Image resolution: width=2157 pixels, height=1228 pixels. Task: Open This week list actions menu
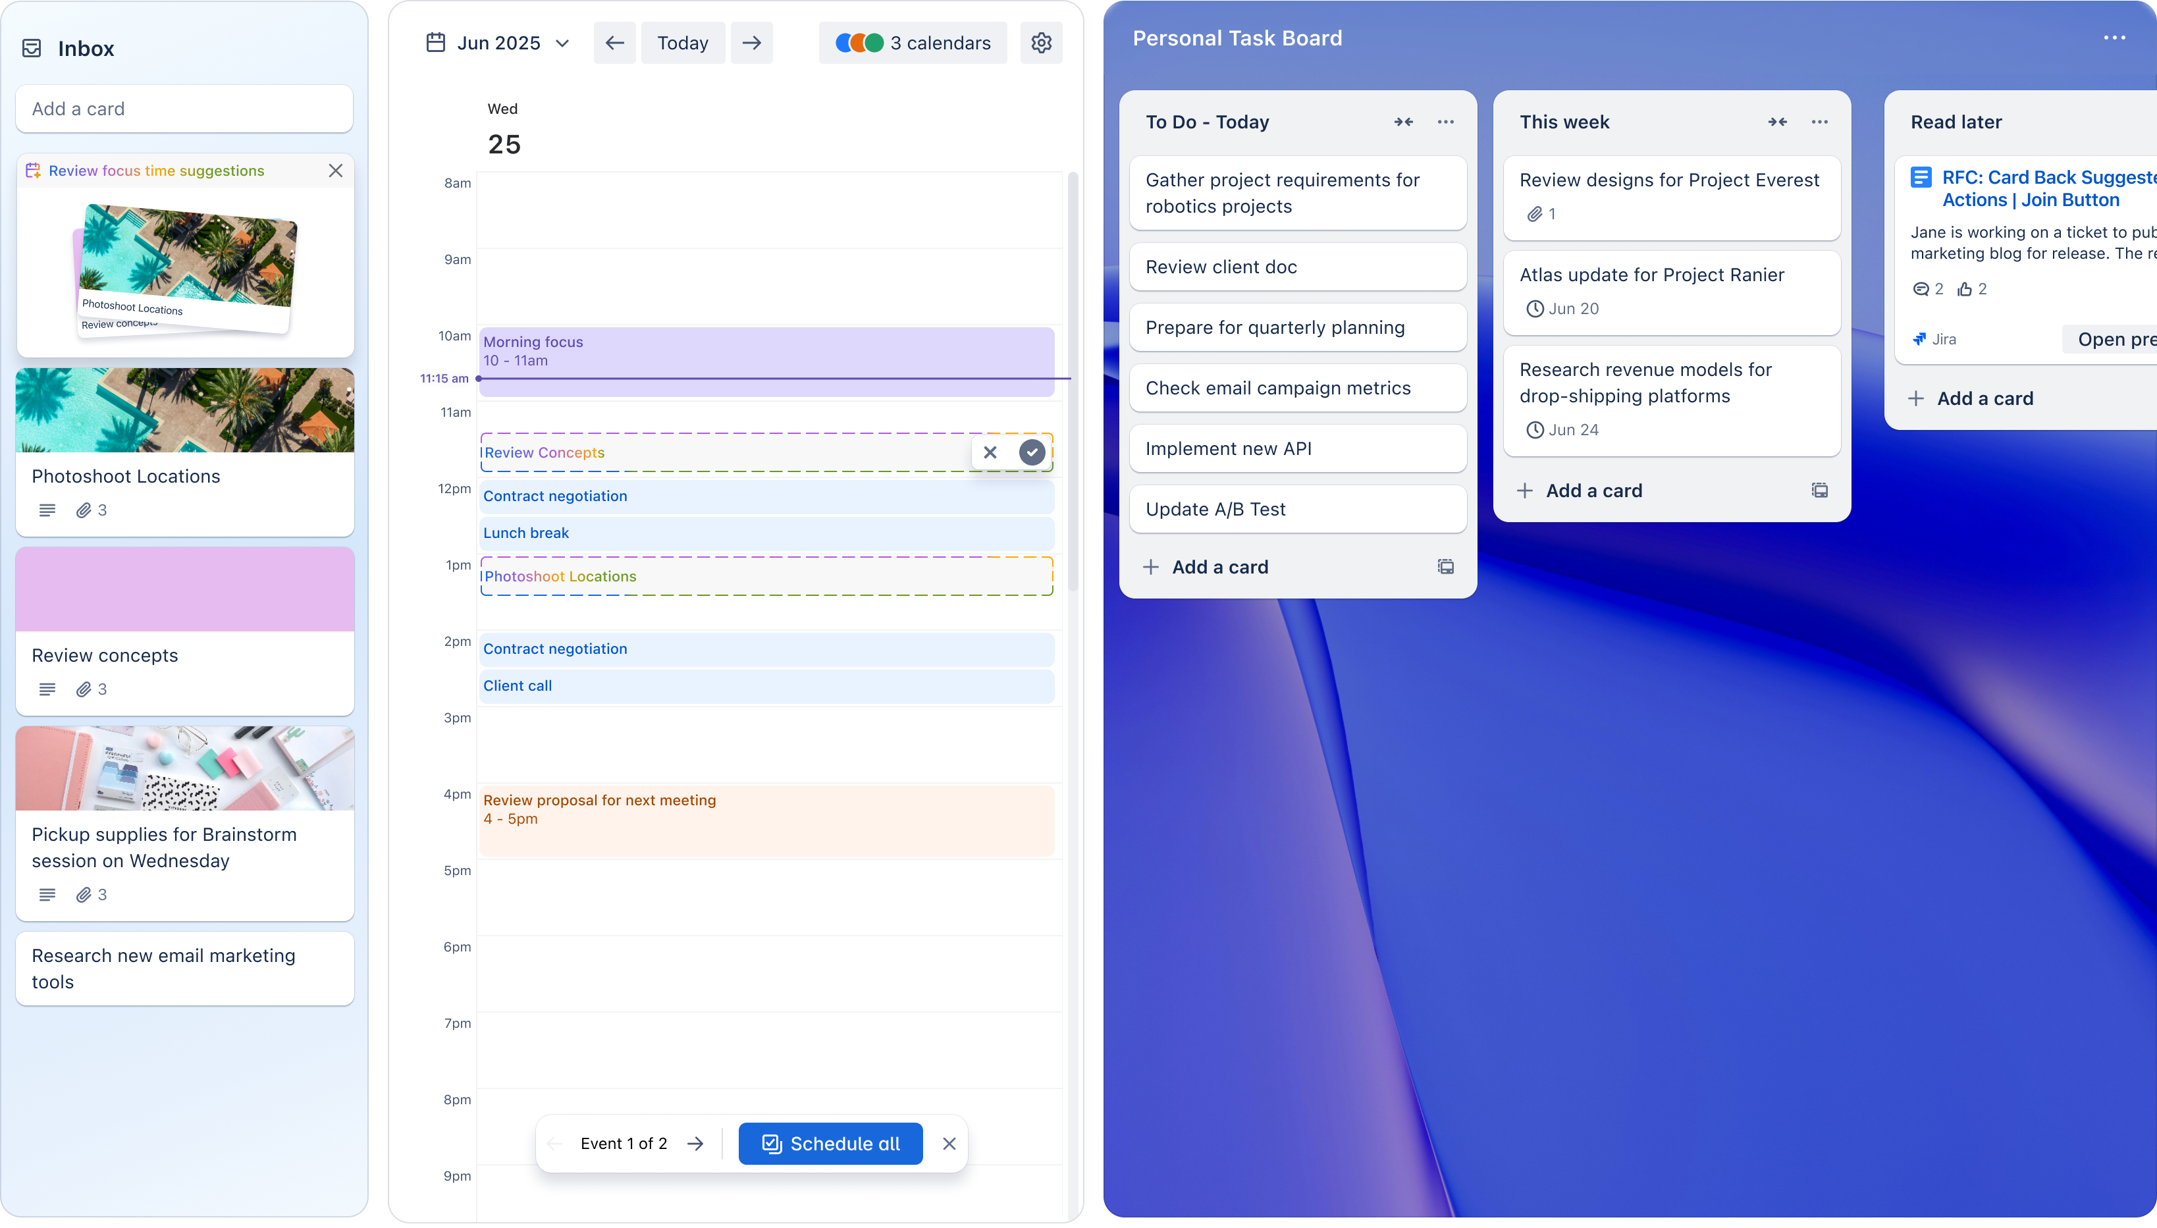click(x=1820, y=122)
